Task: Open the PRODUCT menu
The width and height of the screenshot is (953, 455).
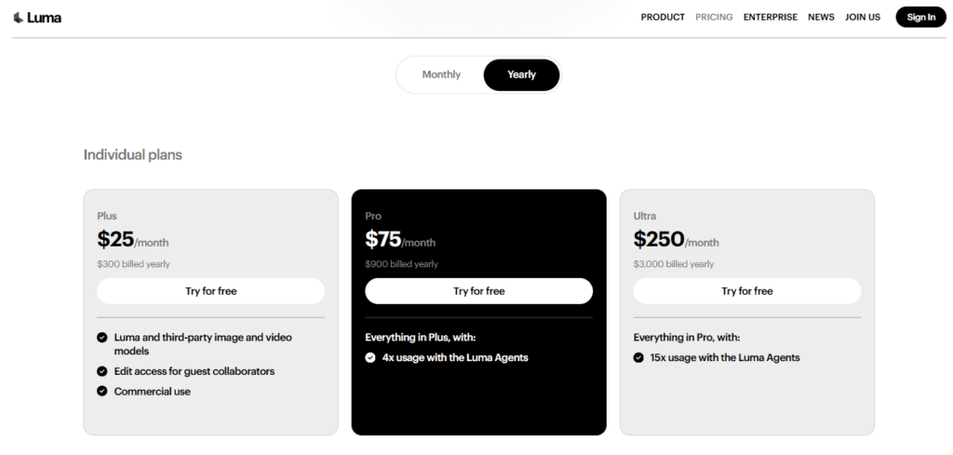Action: [663, 17]
